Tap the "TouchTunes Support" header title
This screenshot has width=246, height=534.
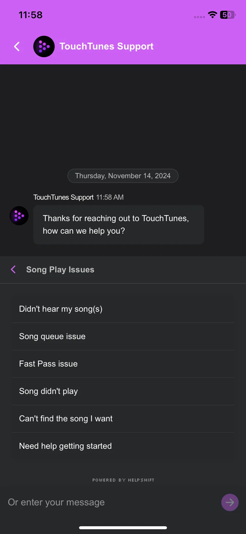(x=106, y=46)
